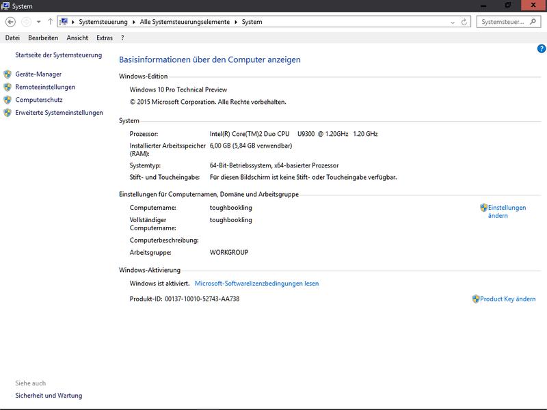The image size is (547, 410).
Task: Go up one level with the up arrow
Action: click(x=50, y=22)
